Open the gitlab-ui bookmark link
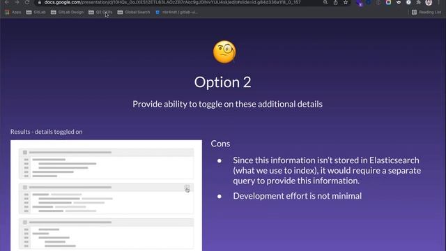This screenshot has height=251, width=446. [x=176, y=13]
